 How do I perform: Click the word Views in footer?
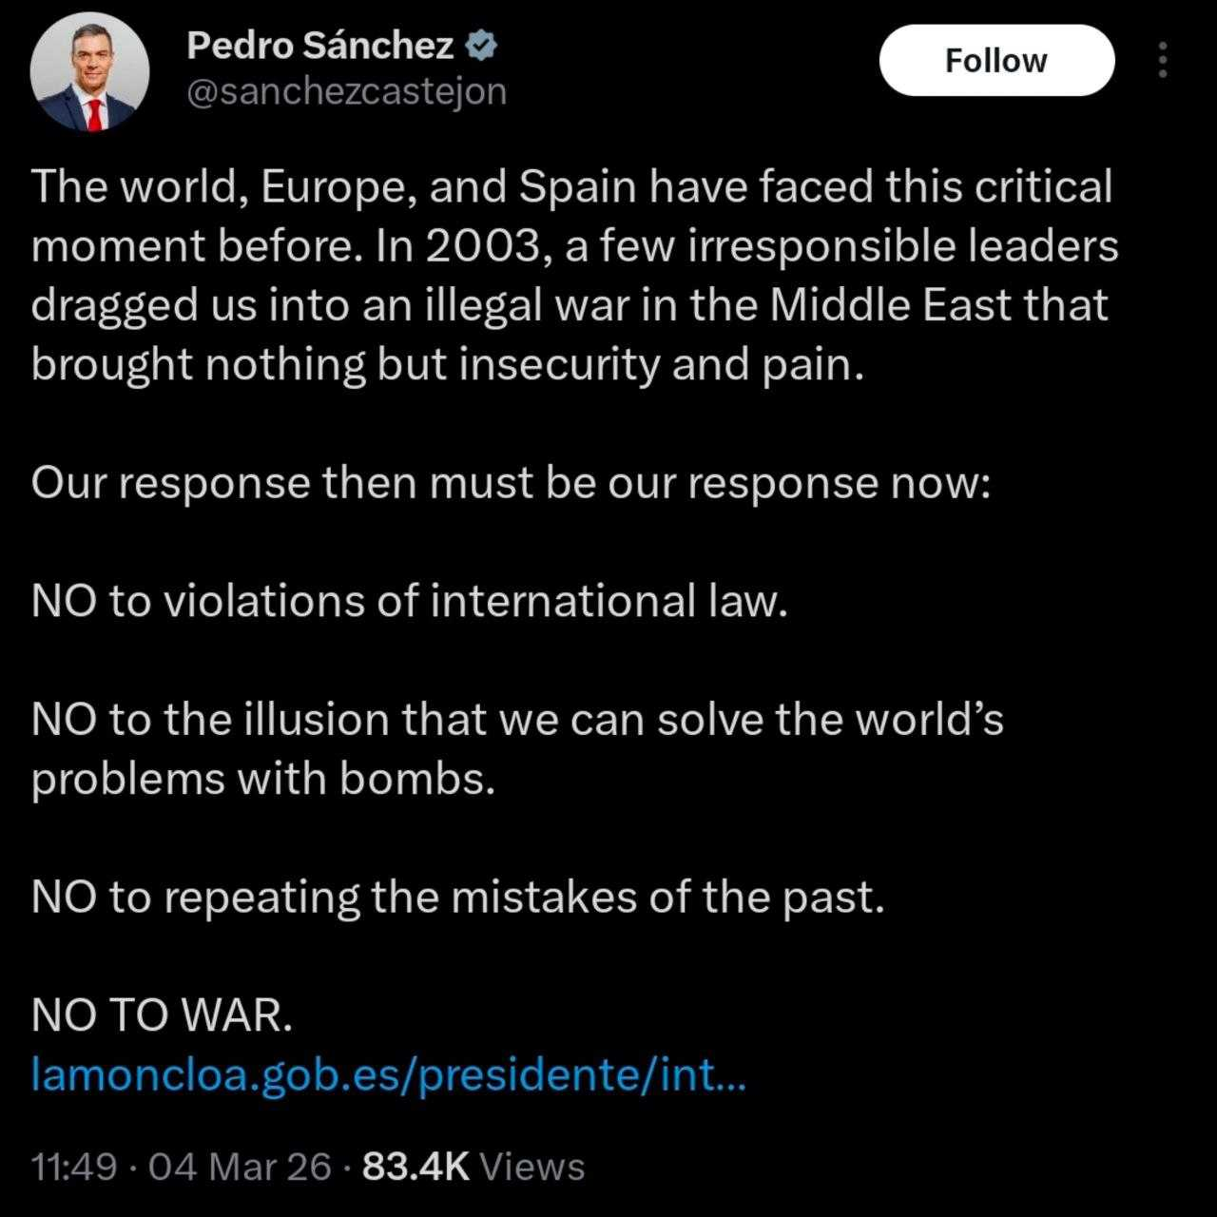point(531,1167)
